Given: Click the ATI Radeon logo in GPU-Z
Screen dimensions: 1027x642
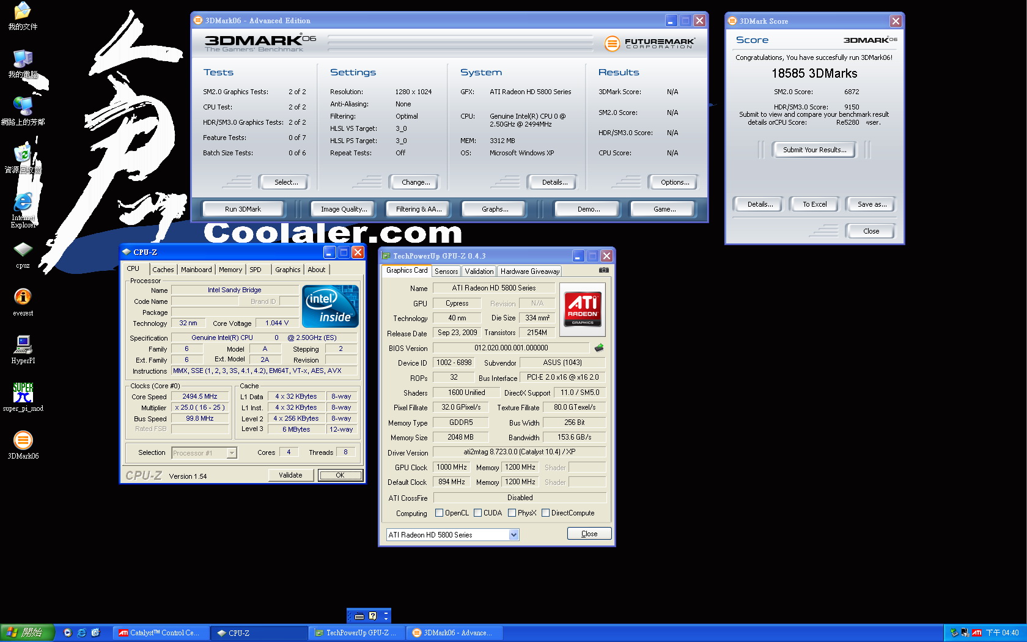Looking at the screenshot, I should [x=583, y=309].
